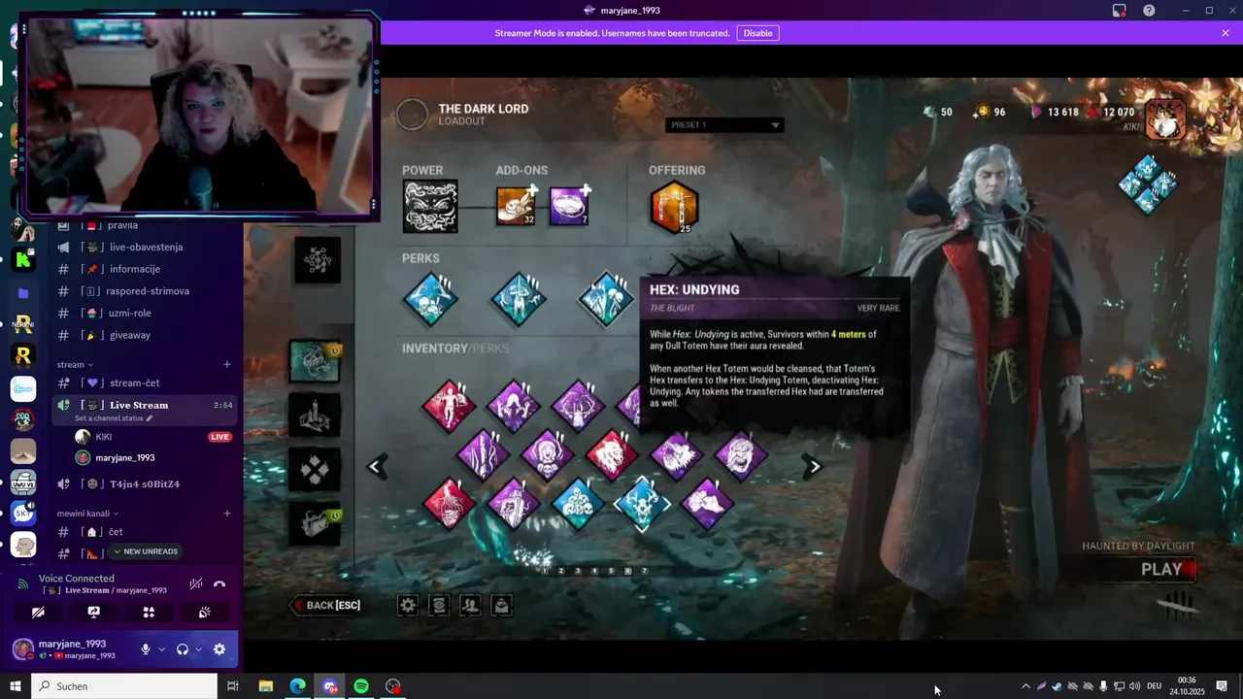This screenshot has width=1243, height=699.
Task: Open the informacije channel
Action: point(145,269)
